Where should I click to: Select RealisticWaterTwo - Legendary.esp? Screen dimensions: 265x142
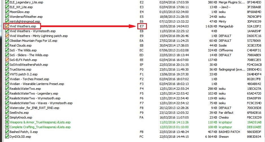(x=34, y=93)
